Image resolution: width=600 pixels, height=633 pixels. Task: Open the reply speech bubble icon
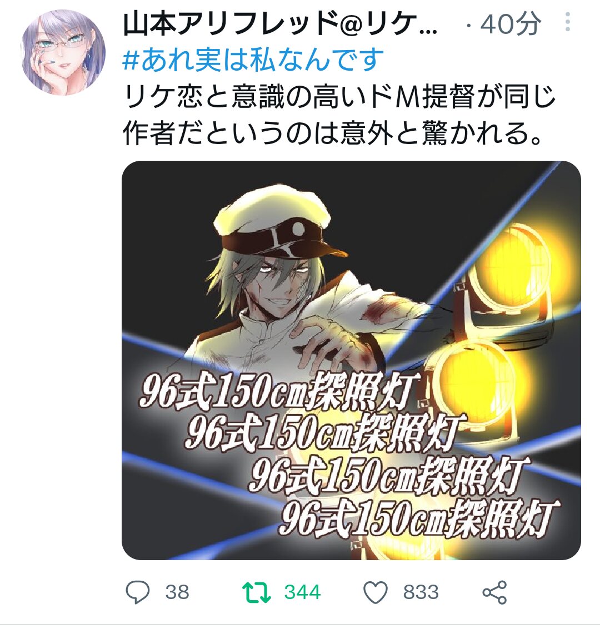click(138, 592)
